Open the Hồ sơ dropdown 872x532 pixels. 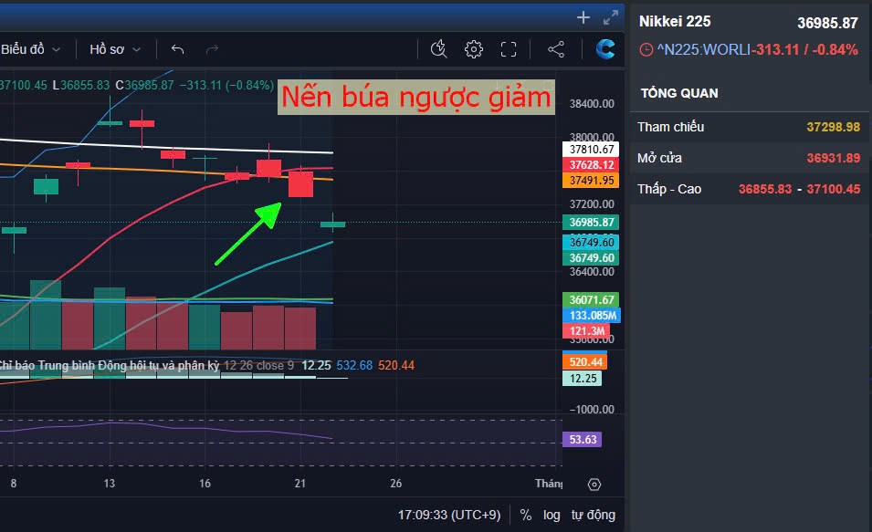115,49
